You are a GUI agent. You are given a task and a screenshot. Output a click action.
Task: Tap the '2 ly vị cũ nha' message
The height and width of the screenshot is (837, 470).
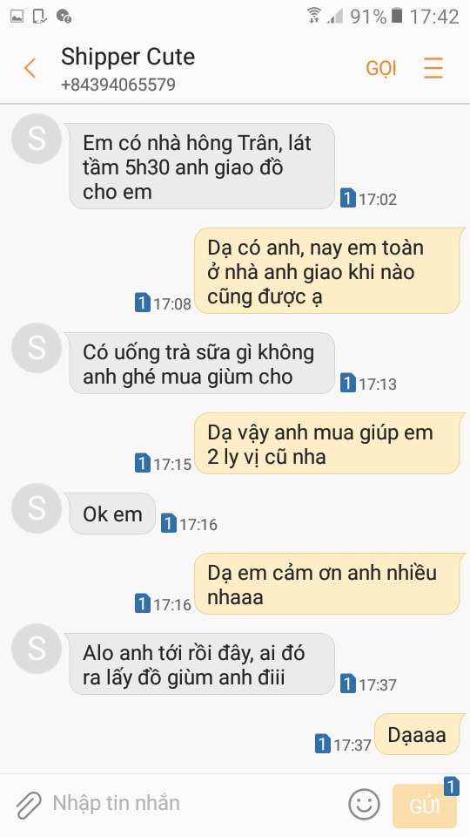click(326, 444)
